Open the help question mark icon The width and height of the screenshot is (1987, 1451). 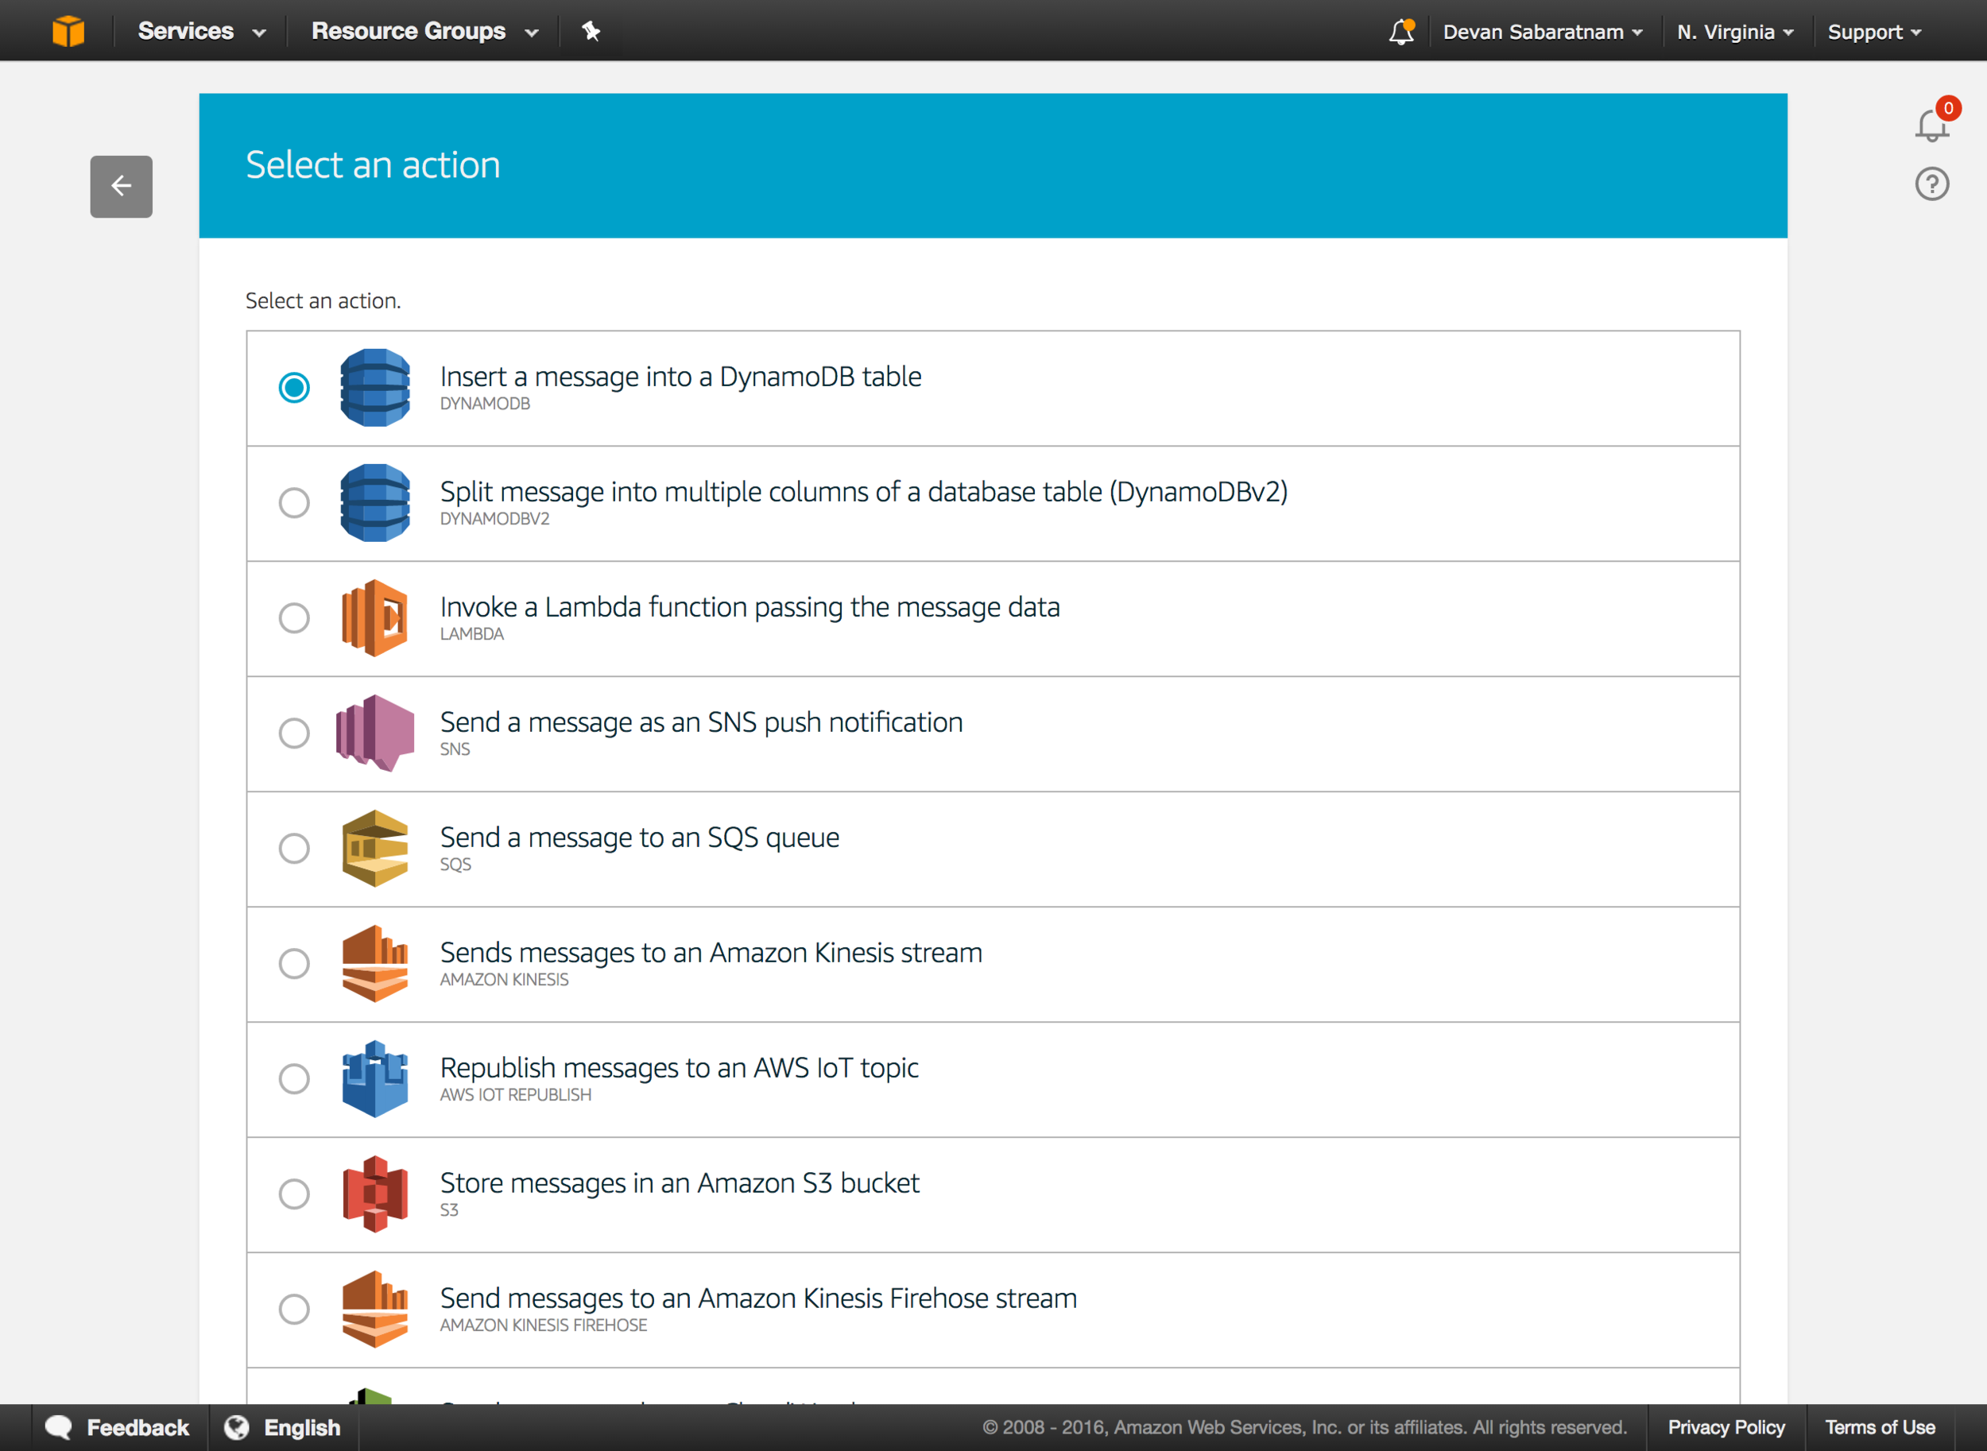coord(1931,184)
